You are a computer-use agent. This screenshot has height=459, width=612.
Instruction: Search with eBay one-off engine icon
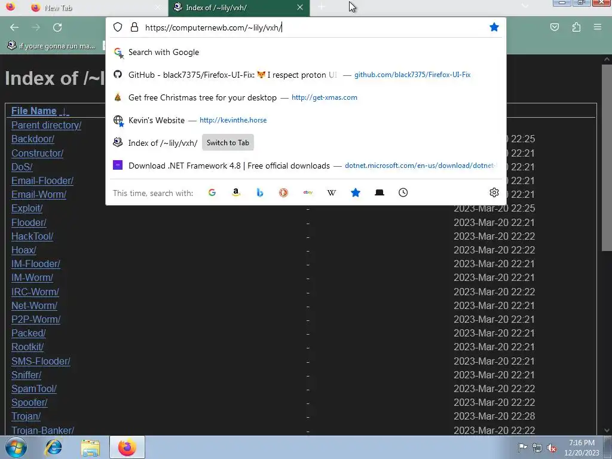308,192
